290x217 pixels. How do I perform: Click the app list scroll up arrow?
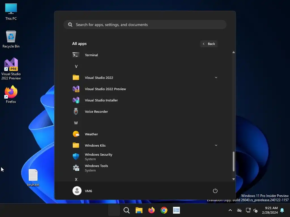click(234, 52)
